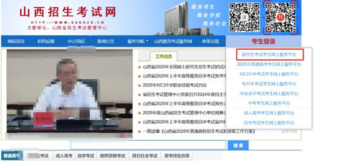Switch to 高考综合改革 category tab
Image resolution: width=345 pixels, height=161 pixels.
[177, 156]
